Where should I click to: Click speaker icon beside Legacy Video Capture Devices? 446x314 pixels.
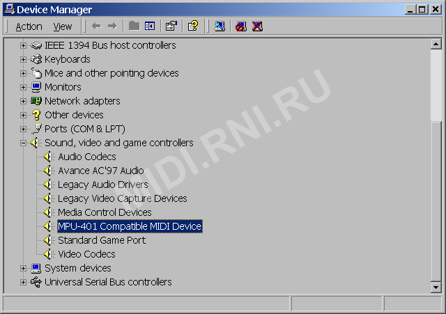click(x=49, y=198)
